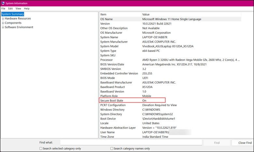Screen dimensions: 254x152
Task: Click the India Standard Time value
Action: click(155, 137)
